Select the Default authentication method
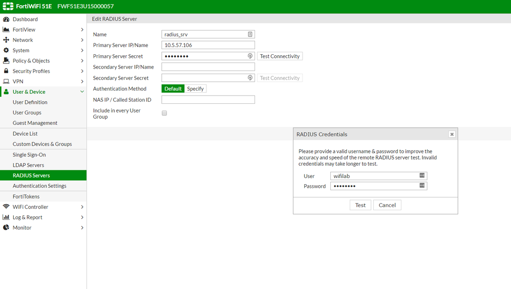This screenshot has height=289, width=511. pos(173,88)
